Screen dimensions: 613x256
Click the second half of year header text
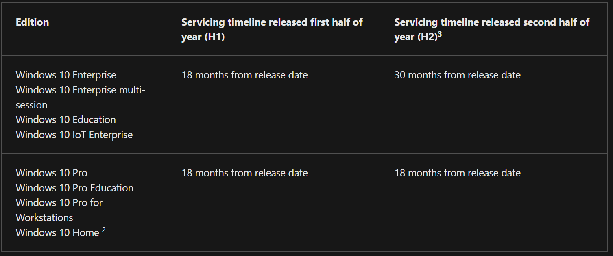click(491, 22)
